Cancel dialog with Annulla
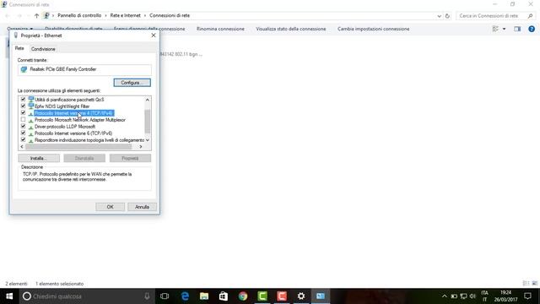Viewport: 540px width, 304px height. point(142,207)
